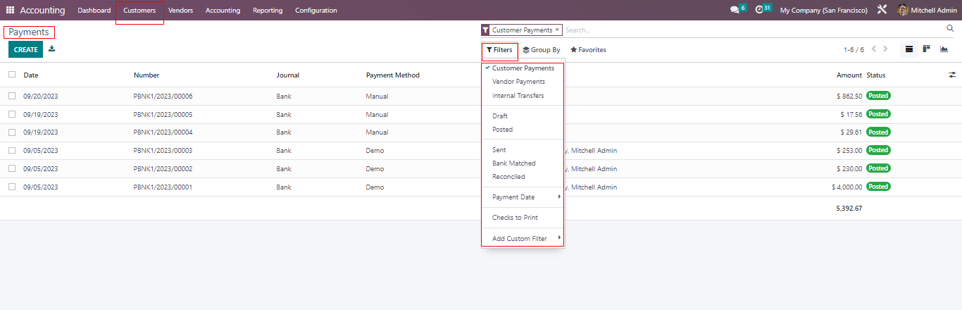
Task: Open the Group By dropdown
Action: coord(541,50)
